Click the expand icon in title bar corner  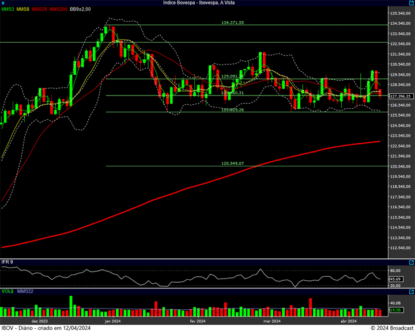click(x=411, y=3)
